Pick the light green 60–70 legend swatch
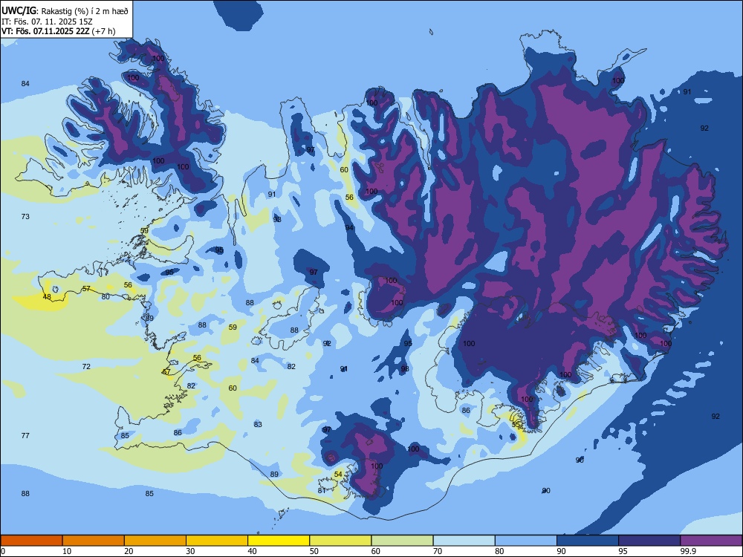Image resolution: width=743 pixels, height=557 pixels. click(402, 541)
